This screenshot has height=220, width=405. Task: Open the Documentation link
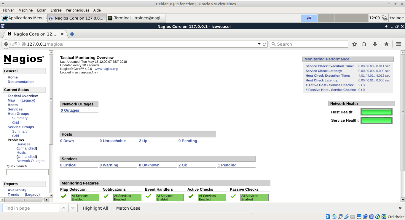coord(21,82)
